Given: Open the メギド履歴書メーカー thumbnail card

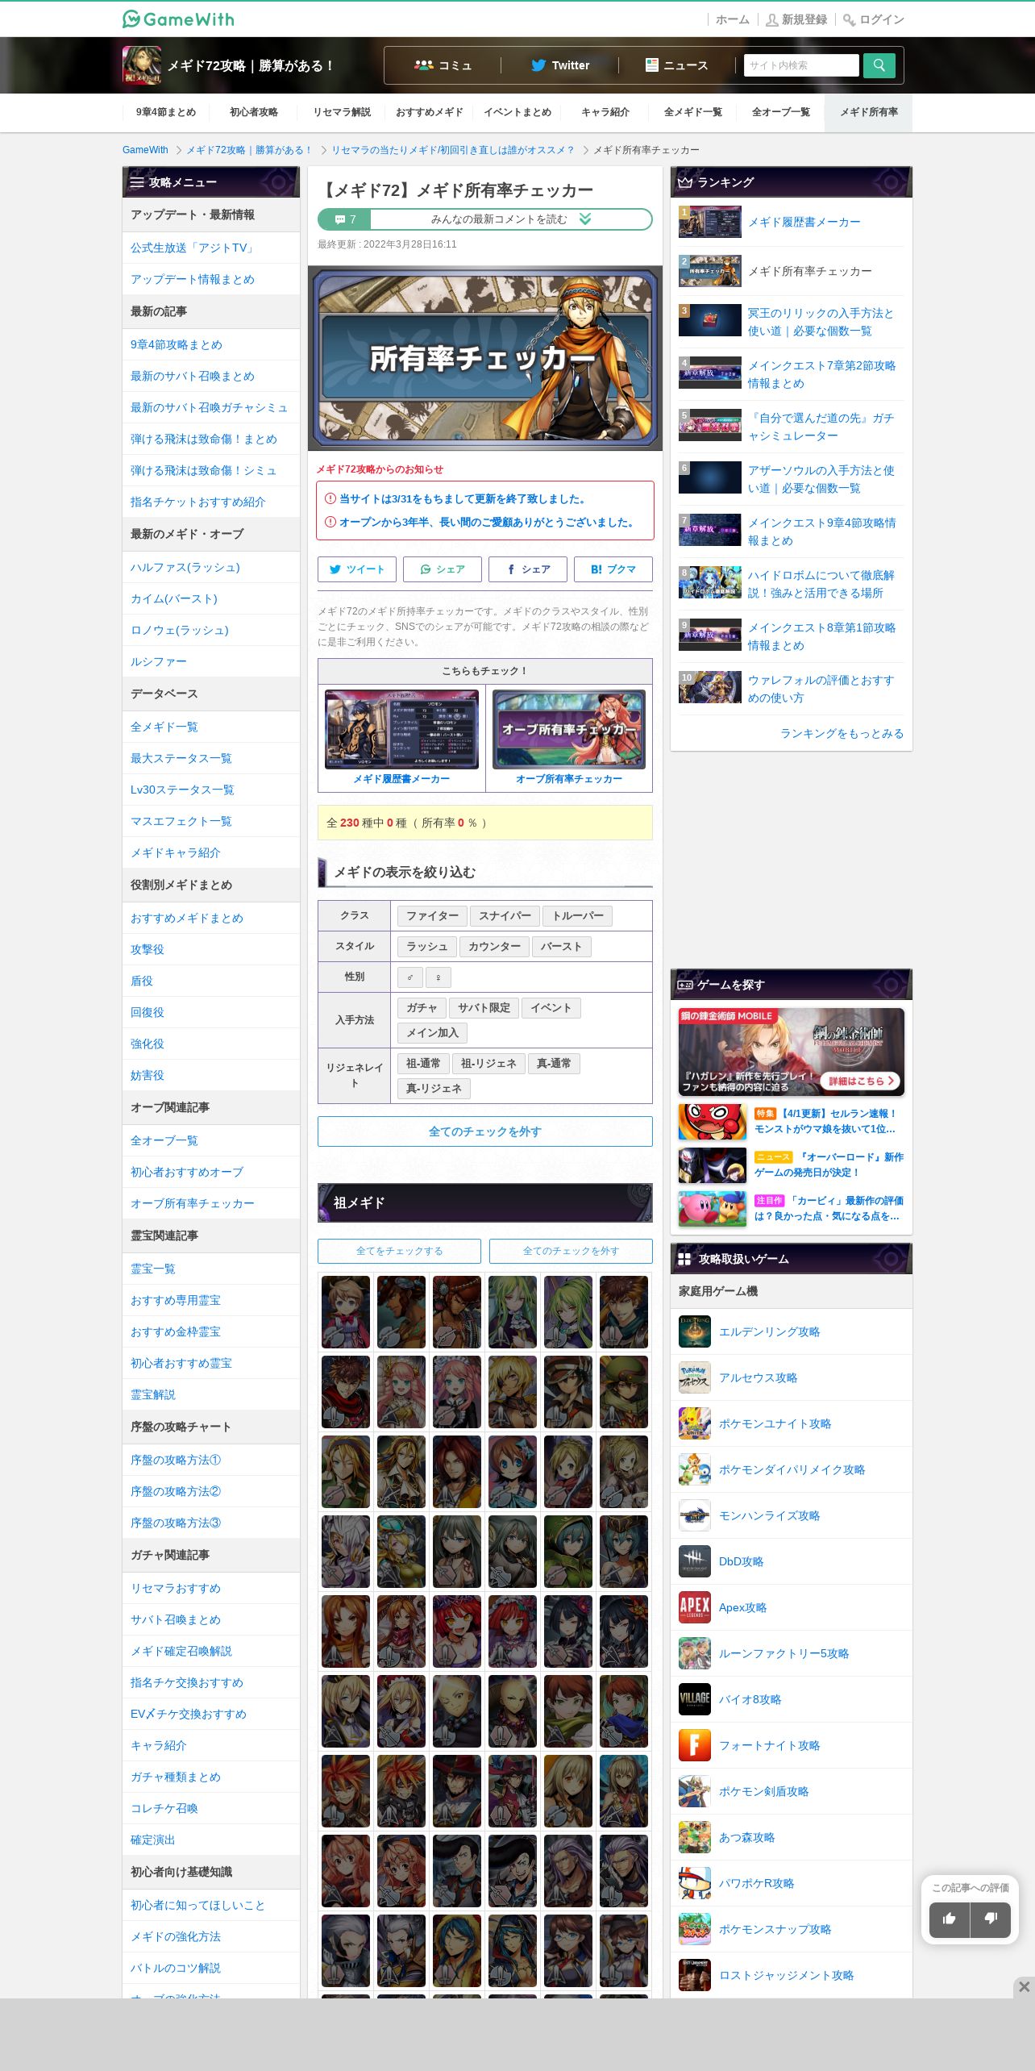Looking at the screenshot, I should (401, 738).
